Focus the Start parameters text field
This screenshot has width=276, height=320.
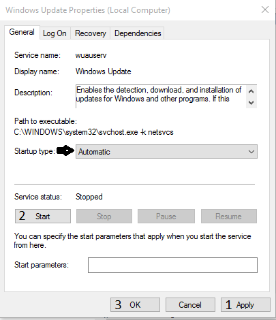[x=172, y=265]
